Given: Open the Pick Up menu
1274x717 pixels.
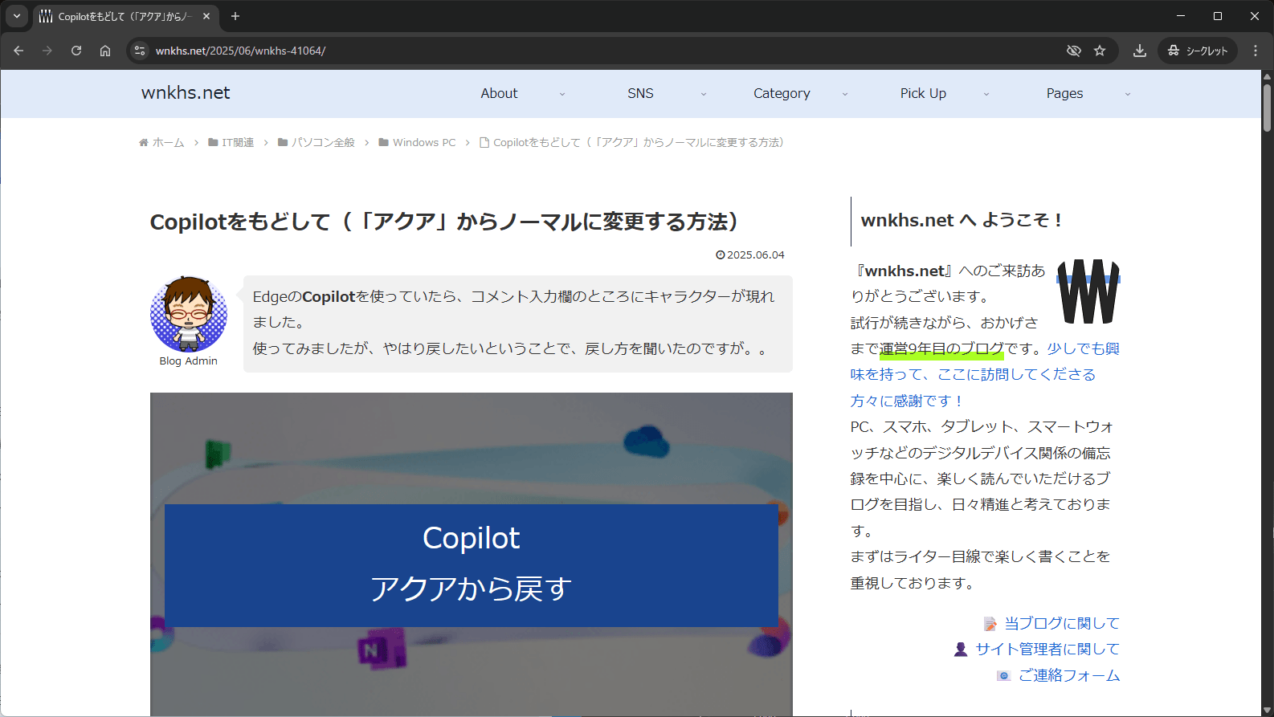Looking at the screenshot, I should [x=923, y=93].
